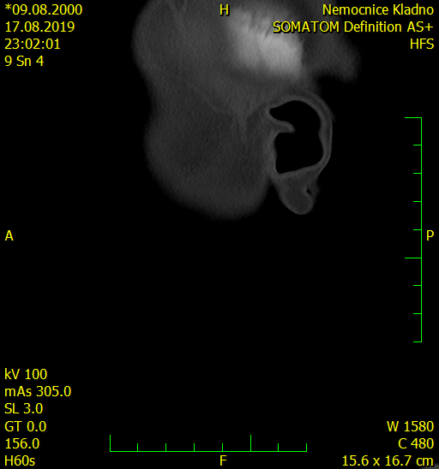The image size is (439, 469).
Task: Click the acquisition time 23:02:01 label
Action: tap(33, 45)
